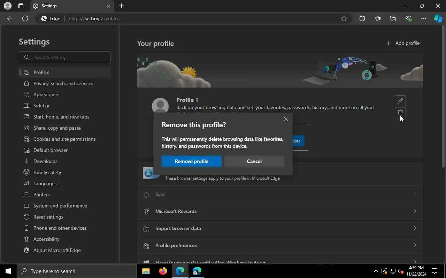Viewport: 446px width, 278px height.
Task: Expand the Profile preferences row
Action: point(280,245)
